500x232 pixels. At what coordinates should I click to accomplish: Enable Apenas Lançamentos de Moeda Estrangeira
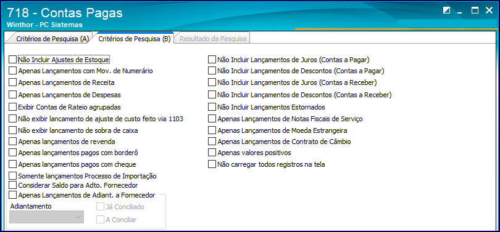pos(212,130)
